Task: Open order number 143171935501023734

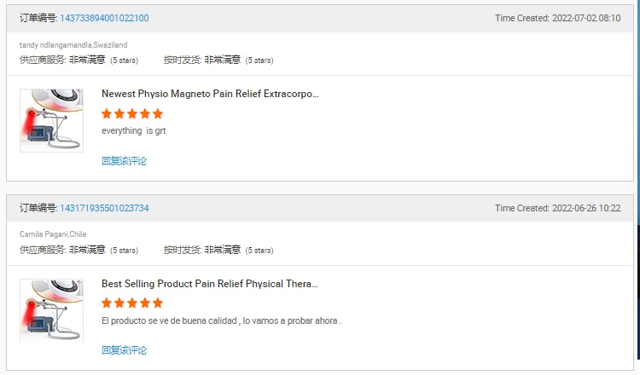Action: pos(104,208)
